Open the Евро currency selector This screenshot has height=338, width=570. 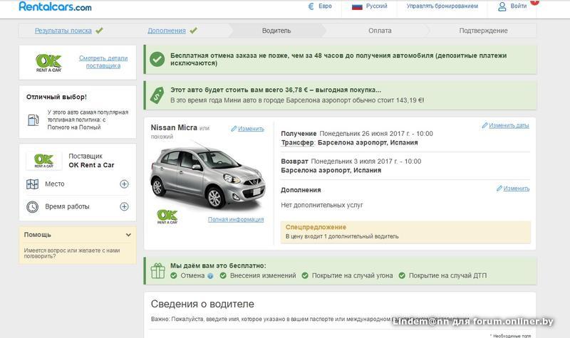coord(320,6)
